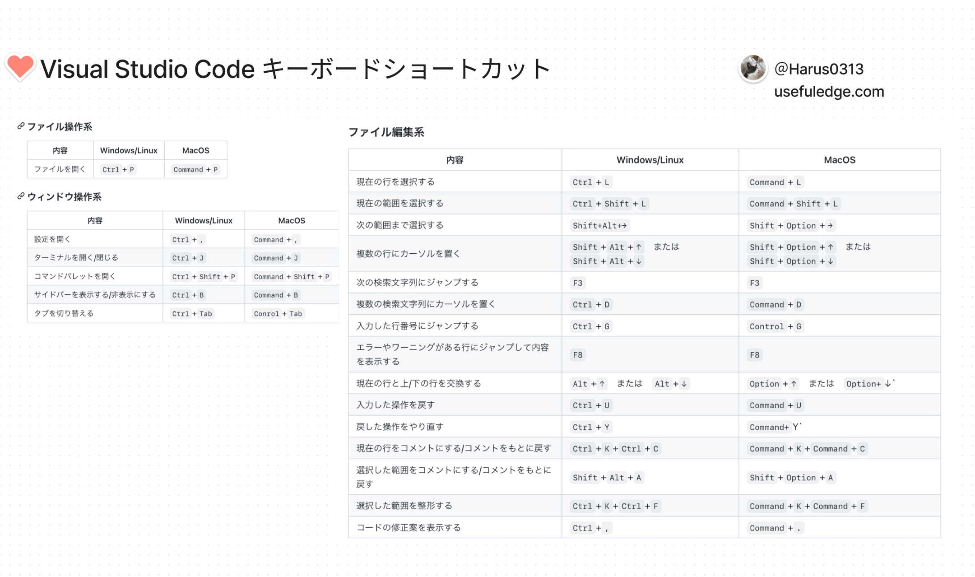The height and width of the screenshot is (577, 975).
Task: Select the Windows/Linux header of ファイル編集系 table
Action: (650, 159)
